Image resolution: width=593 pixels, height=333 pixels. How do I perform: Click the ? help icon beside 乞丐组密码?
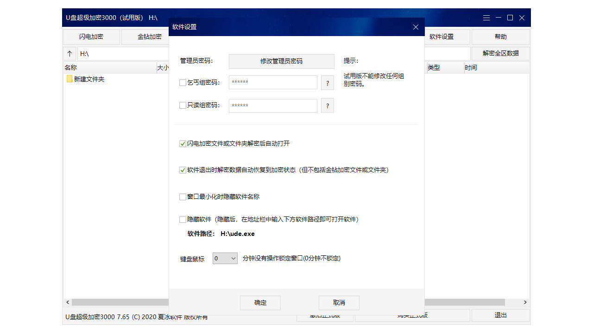click(x=327, y=83)
